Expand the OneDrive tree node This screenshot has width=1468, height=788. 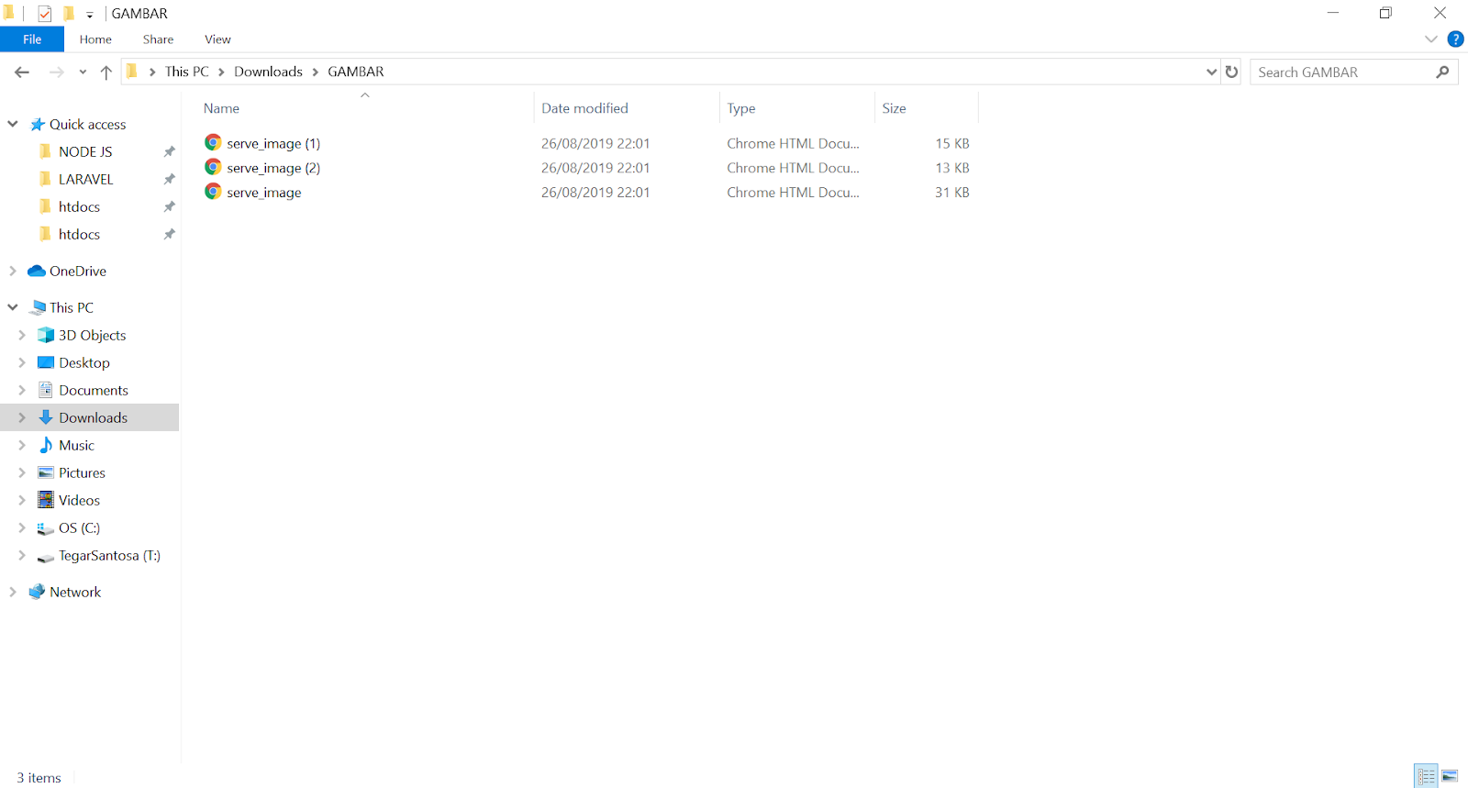pos(13,271)
